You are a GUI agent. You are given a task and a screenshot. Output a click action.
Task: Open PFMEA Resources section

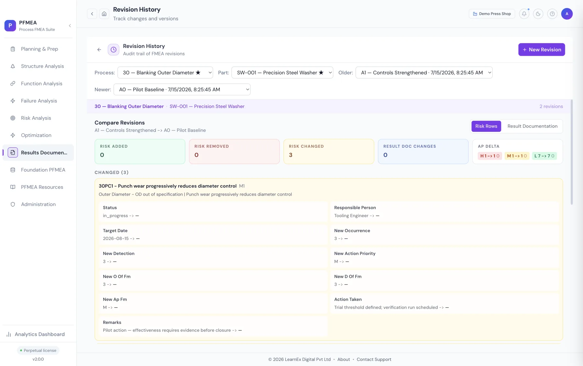(x=38, y=187)
